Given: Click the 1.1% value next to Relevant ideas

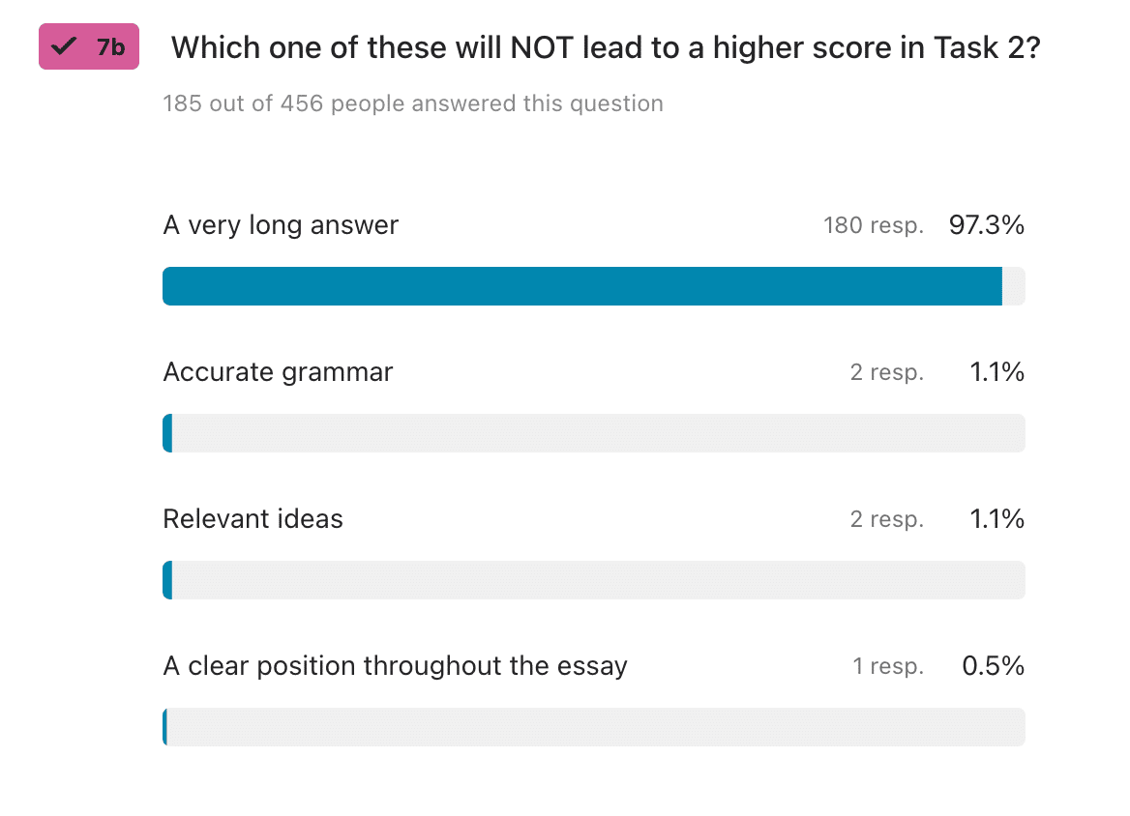Looking at the screenshot, I should point(996,519).
